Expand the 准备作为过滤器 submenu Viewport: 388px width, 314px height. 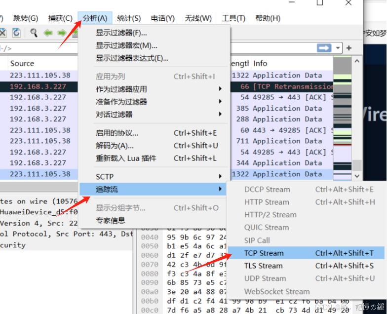pos(154,101)
